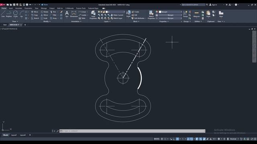This screenshot has height=144, width=257.
Task: Click the Trim tool
Action: [x=53, y=12]
